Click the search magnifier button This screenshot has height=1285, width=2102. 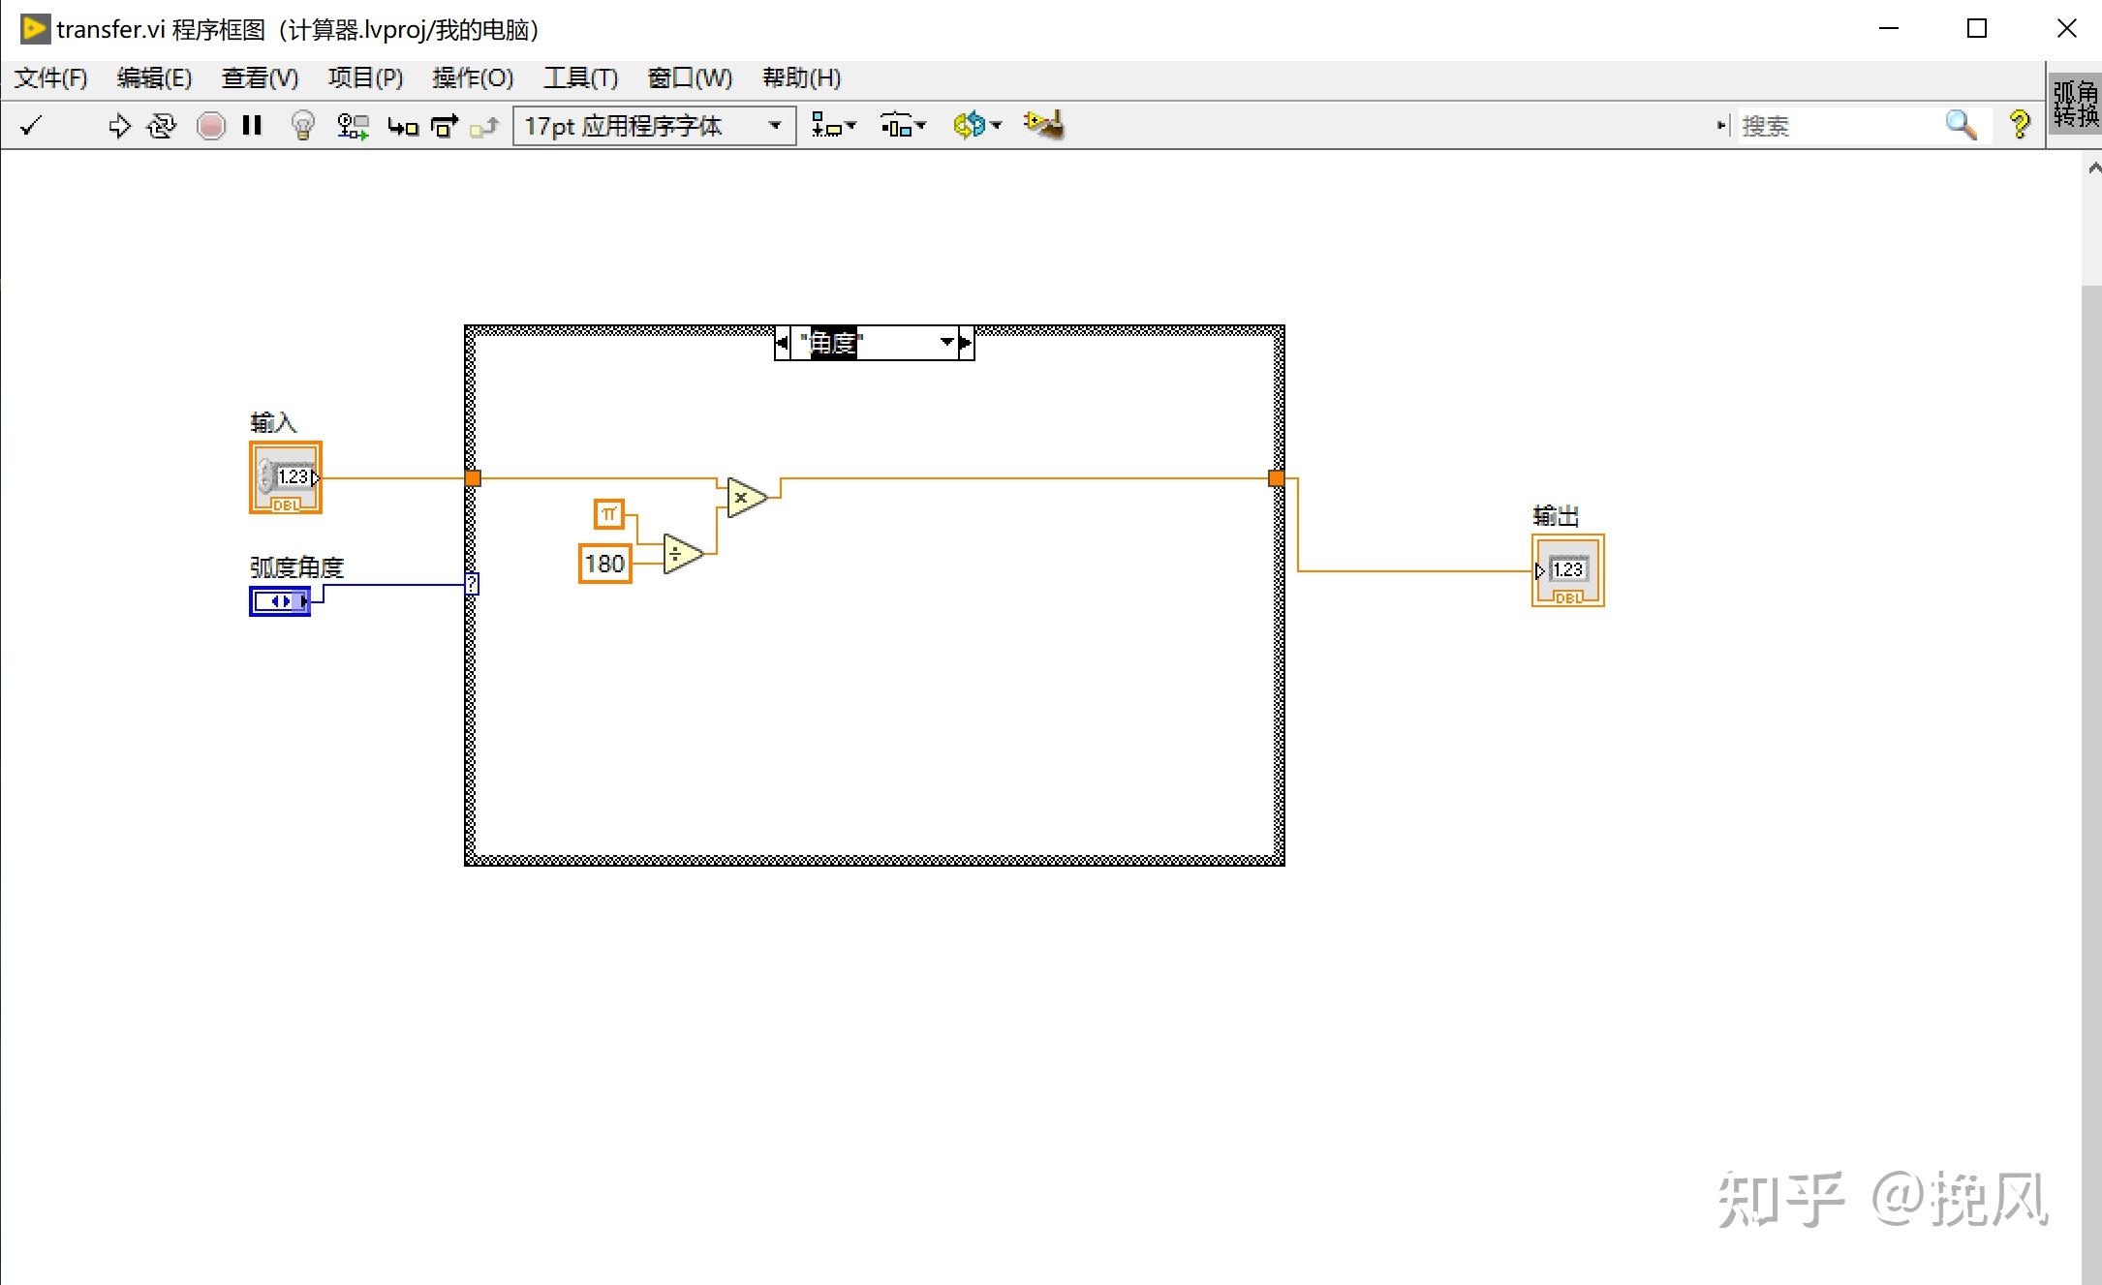(x=1961, y=125)
